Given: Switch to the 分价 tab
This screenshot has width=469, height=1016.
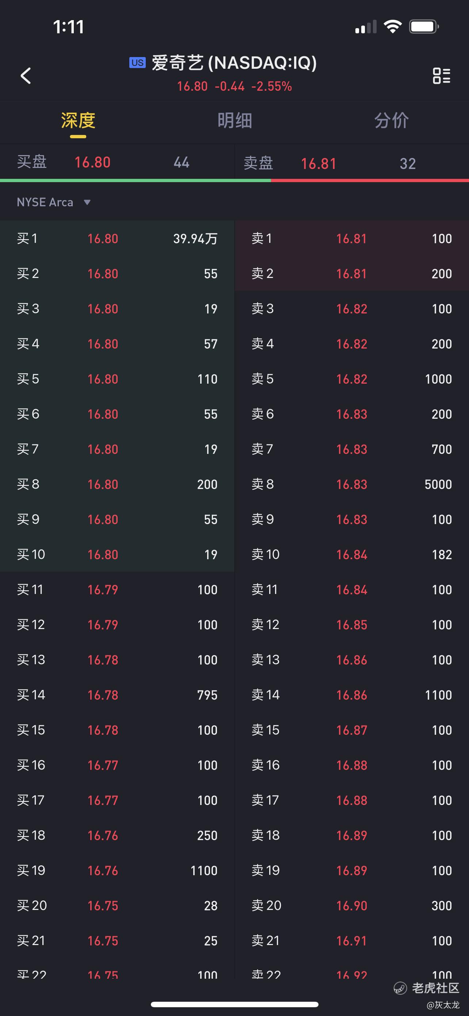Looking at the screenshot, I should (x=392, y=120).
